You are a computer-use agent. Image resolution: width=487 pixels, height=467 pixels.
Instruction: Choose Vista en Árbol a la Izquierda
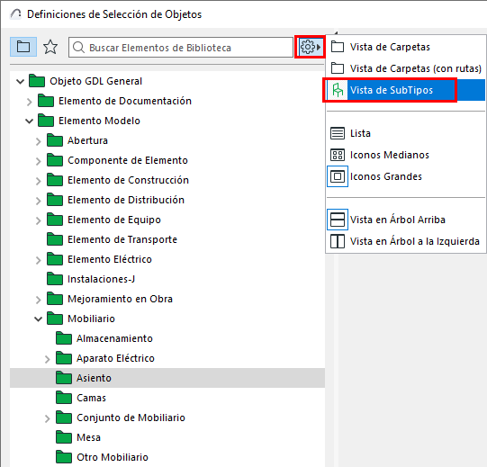coord(405,241)
